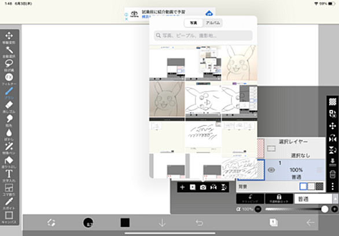The width and height of the screenshot is (339, 236).
Task: Undo with the curved arrow icon
Action: coord(199,223)
